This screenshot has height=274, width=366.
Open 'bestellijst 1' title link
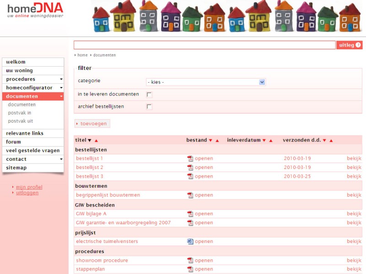pos(89,158)
